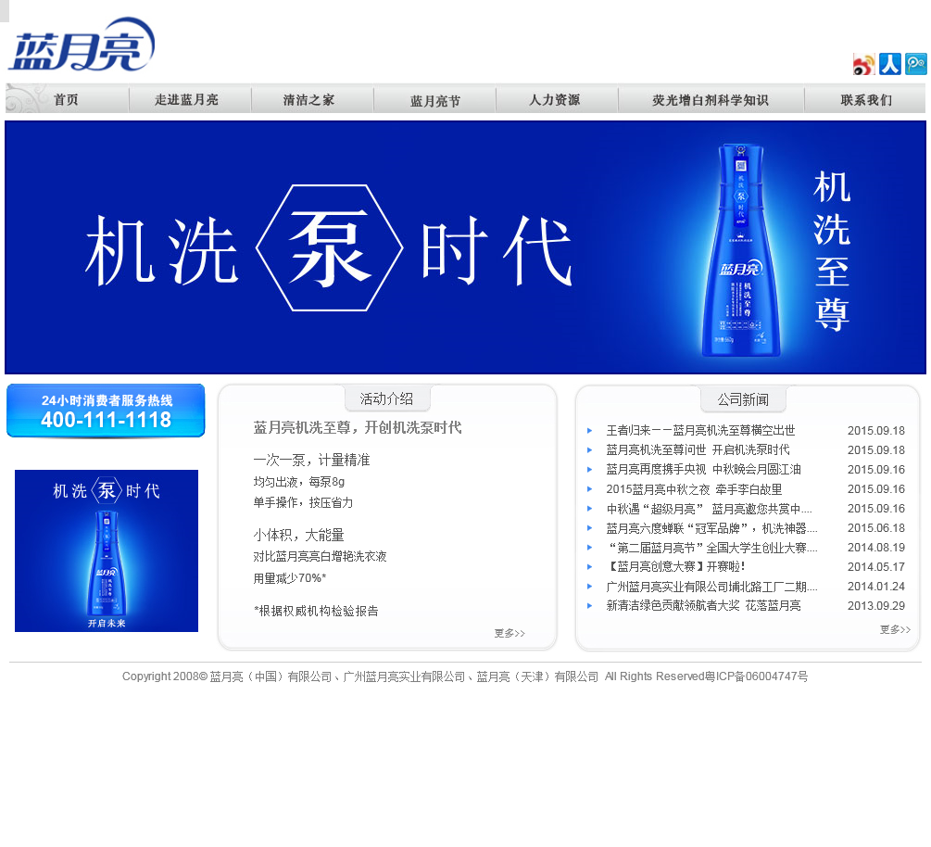This screenshot has height=847, width=931.
Task: Open news 中秋遇"超级月亮"
Action: click(x=709, y=509)
